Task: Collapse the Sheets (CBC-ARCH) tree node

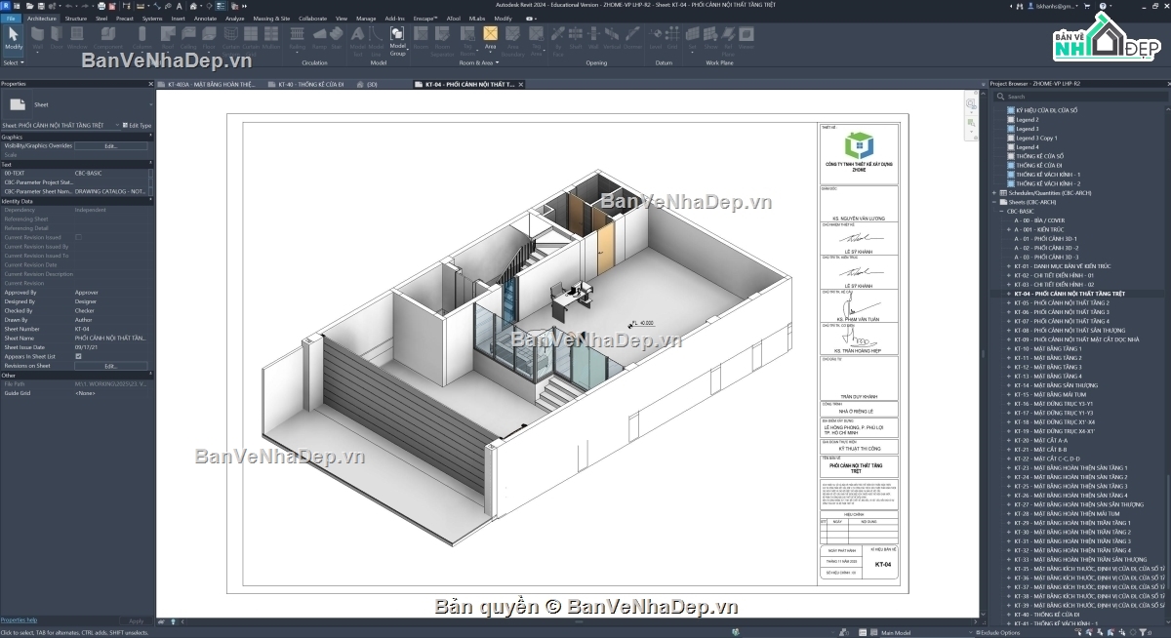Action: pyautogui.click(x=994, y=202)
